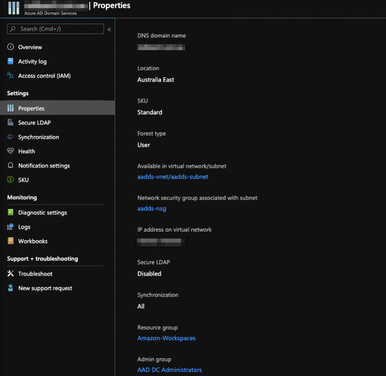
Task: Click the User forest type value
Action: pyautogui.click(x=144, y=145)
